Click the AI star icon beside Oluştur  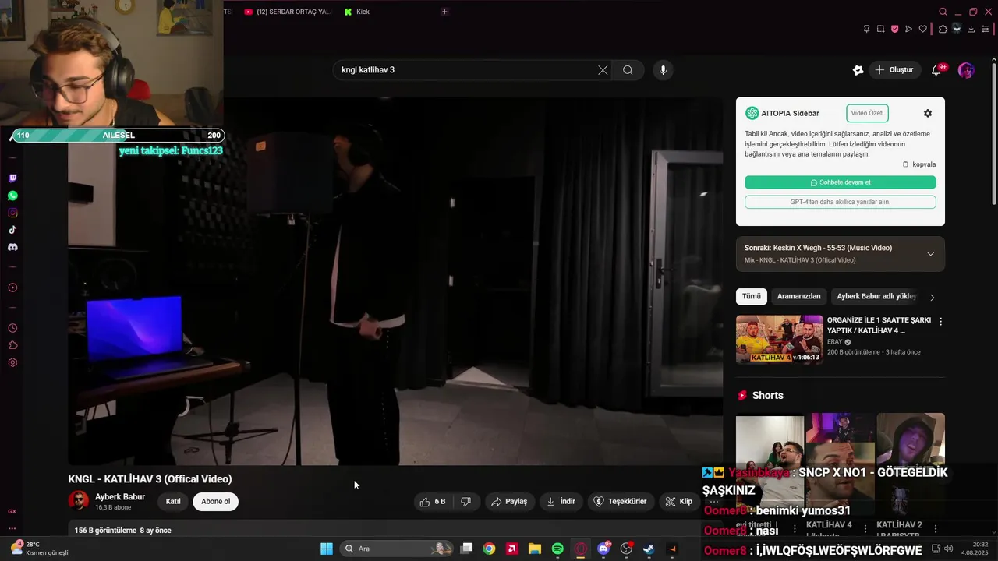(858, 70)
